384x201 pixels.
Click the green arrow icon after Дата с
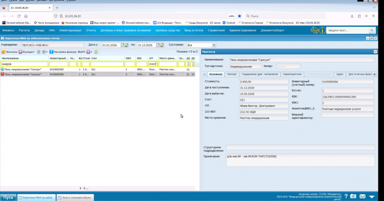pos(126,45)
